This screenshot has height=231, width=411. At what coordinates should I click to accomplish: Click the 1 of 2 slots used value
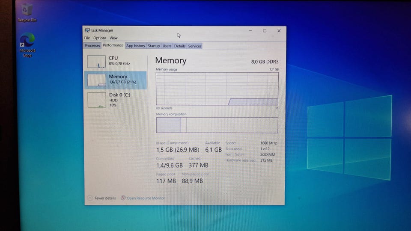coord(265,149)
